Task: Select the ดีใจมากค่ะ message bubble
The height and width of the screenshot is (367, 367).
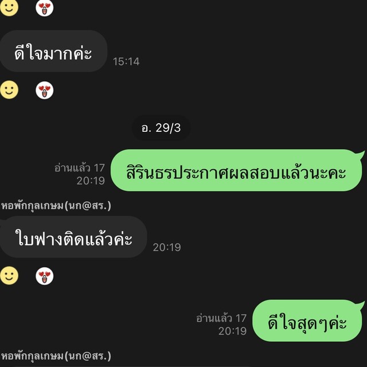Action: pyautogui.click(x=53, y=51)
